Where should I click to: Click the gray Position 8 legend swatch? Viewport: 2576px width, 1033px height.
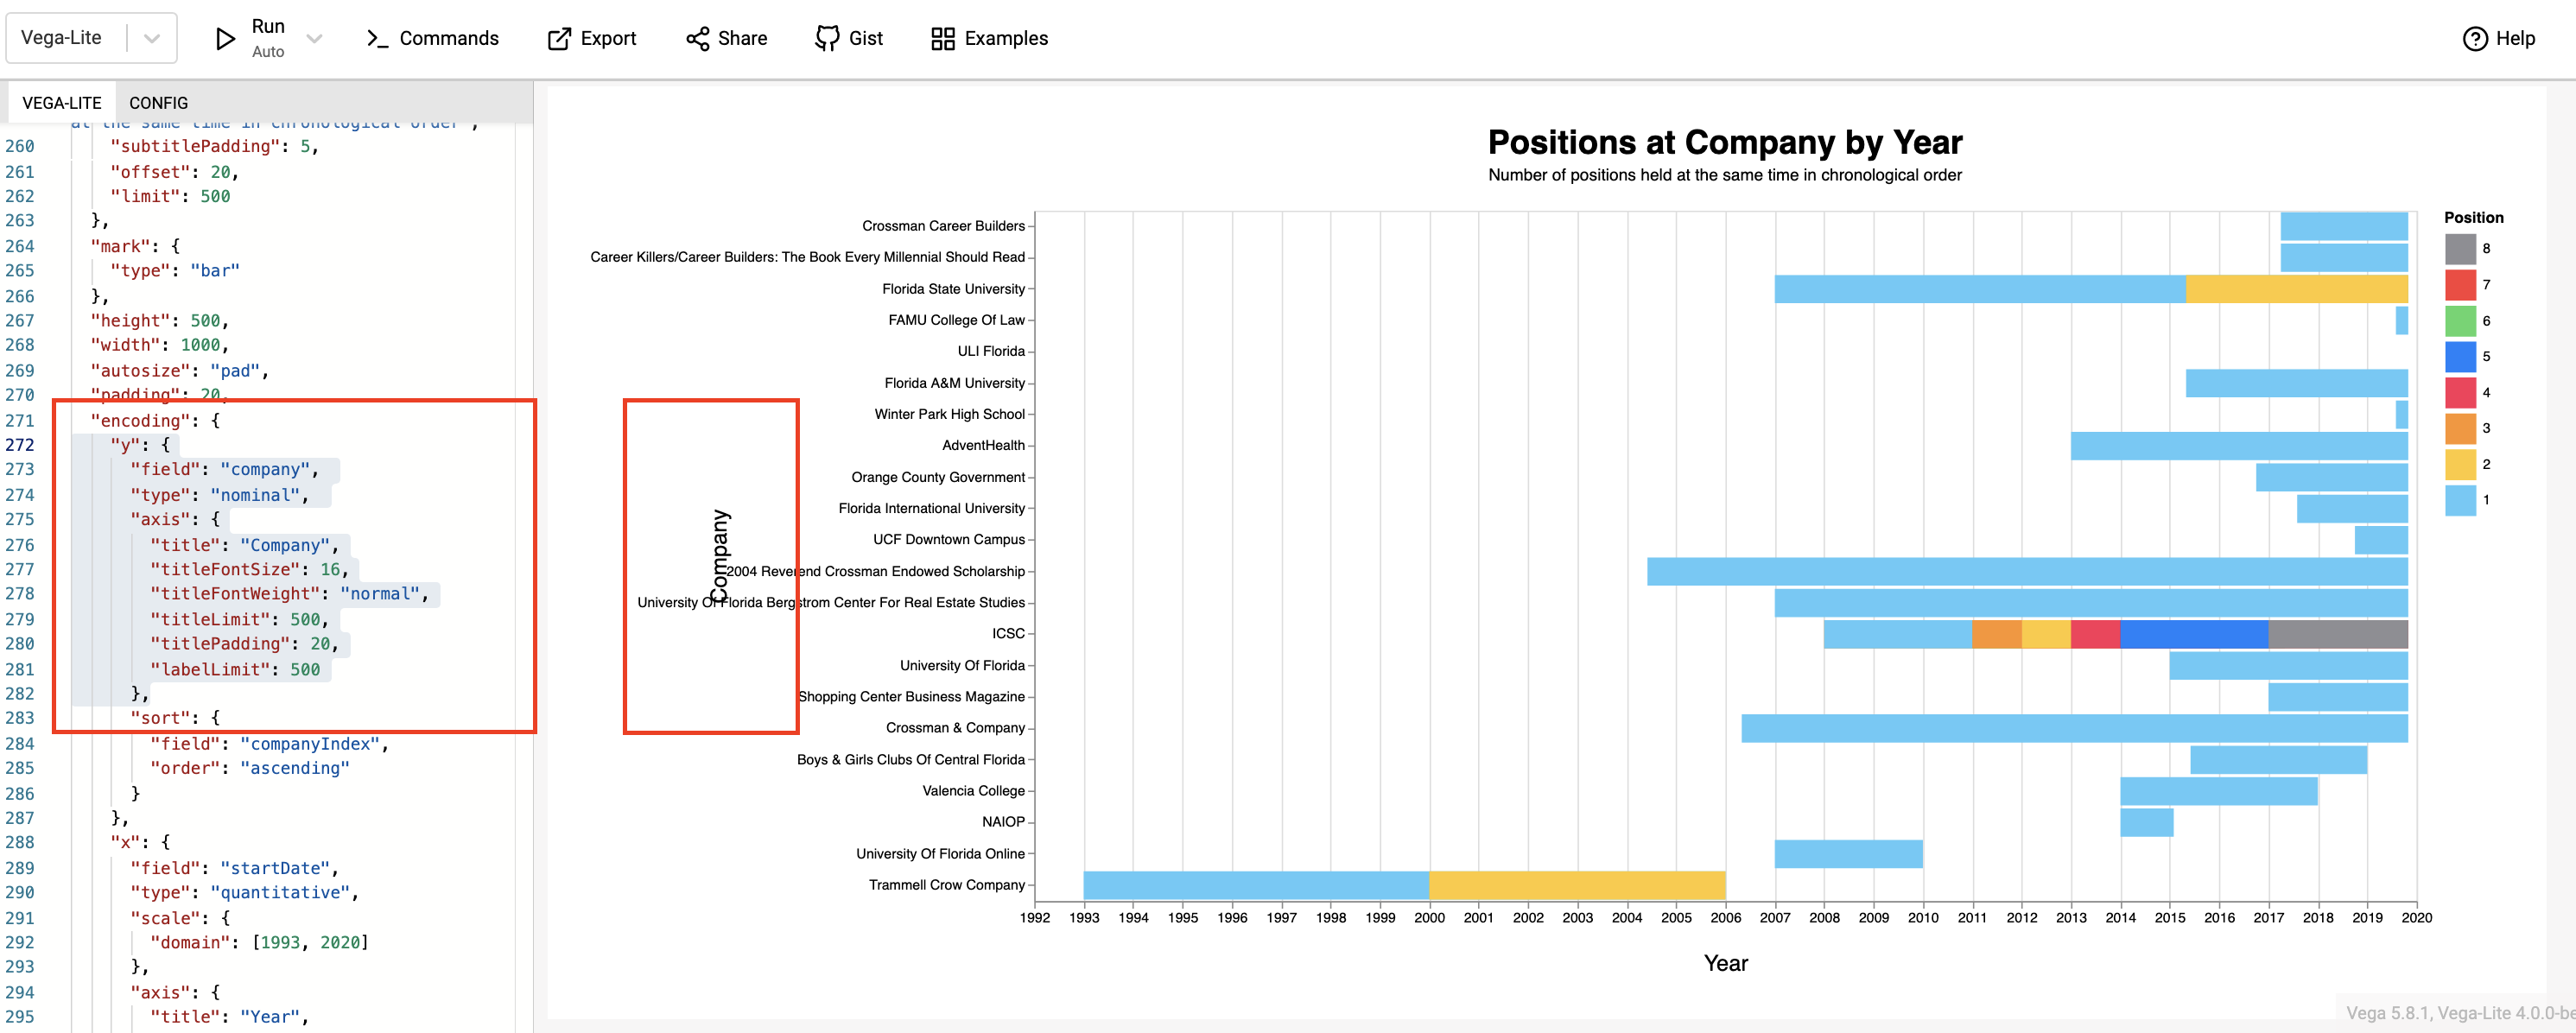click(x=2460, y=249)
